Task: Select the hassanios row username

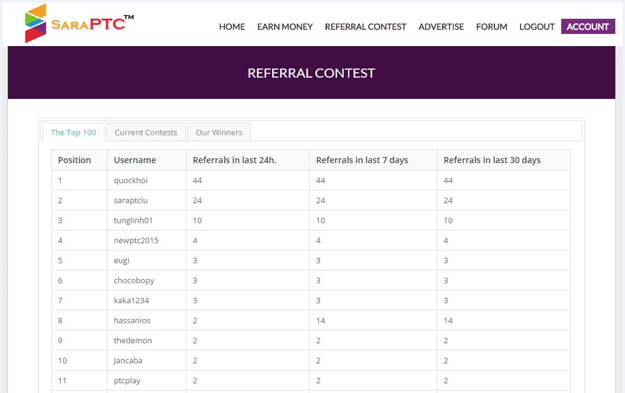Action: 132,320
